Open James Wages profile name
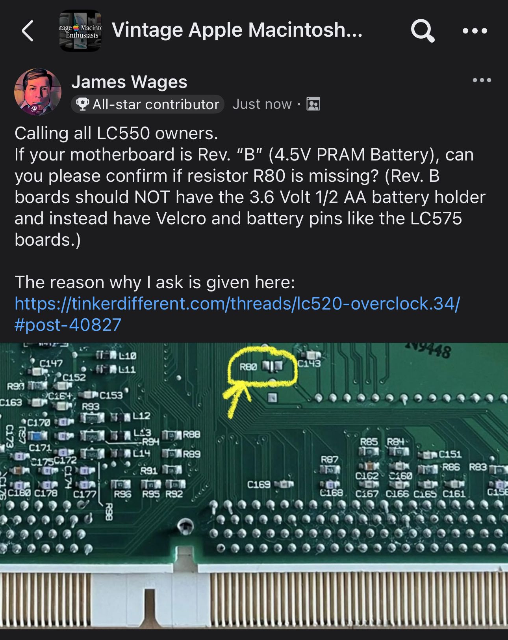The width and height of the screenshot is (508, 640). [129, 82]
